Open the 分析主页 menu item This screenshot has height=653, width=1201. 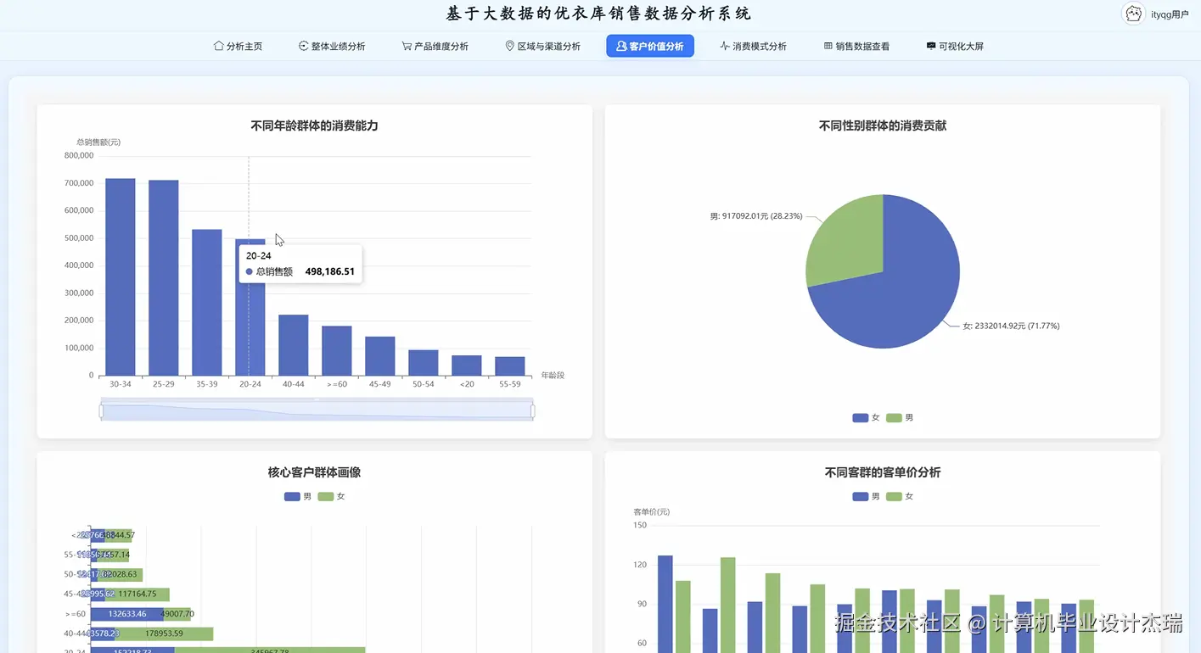(x=239, y=46)
